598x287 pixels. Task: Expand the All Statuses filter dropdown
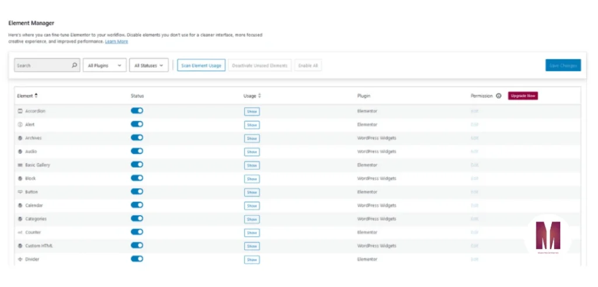point(149,65)
